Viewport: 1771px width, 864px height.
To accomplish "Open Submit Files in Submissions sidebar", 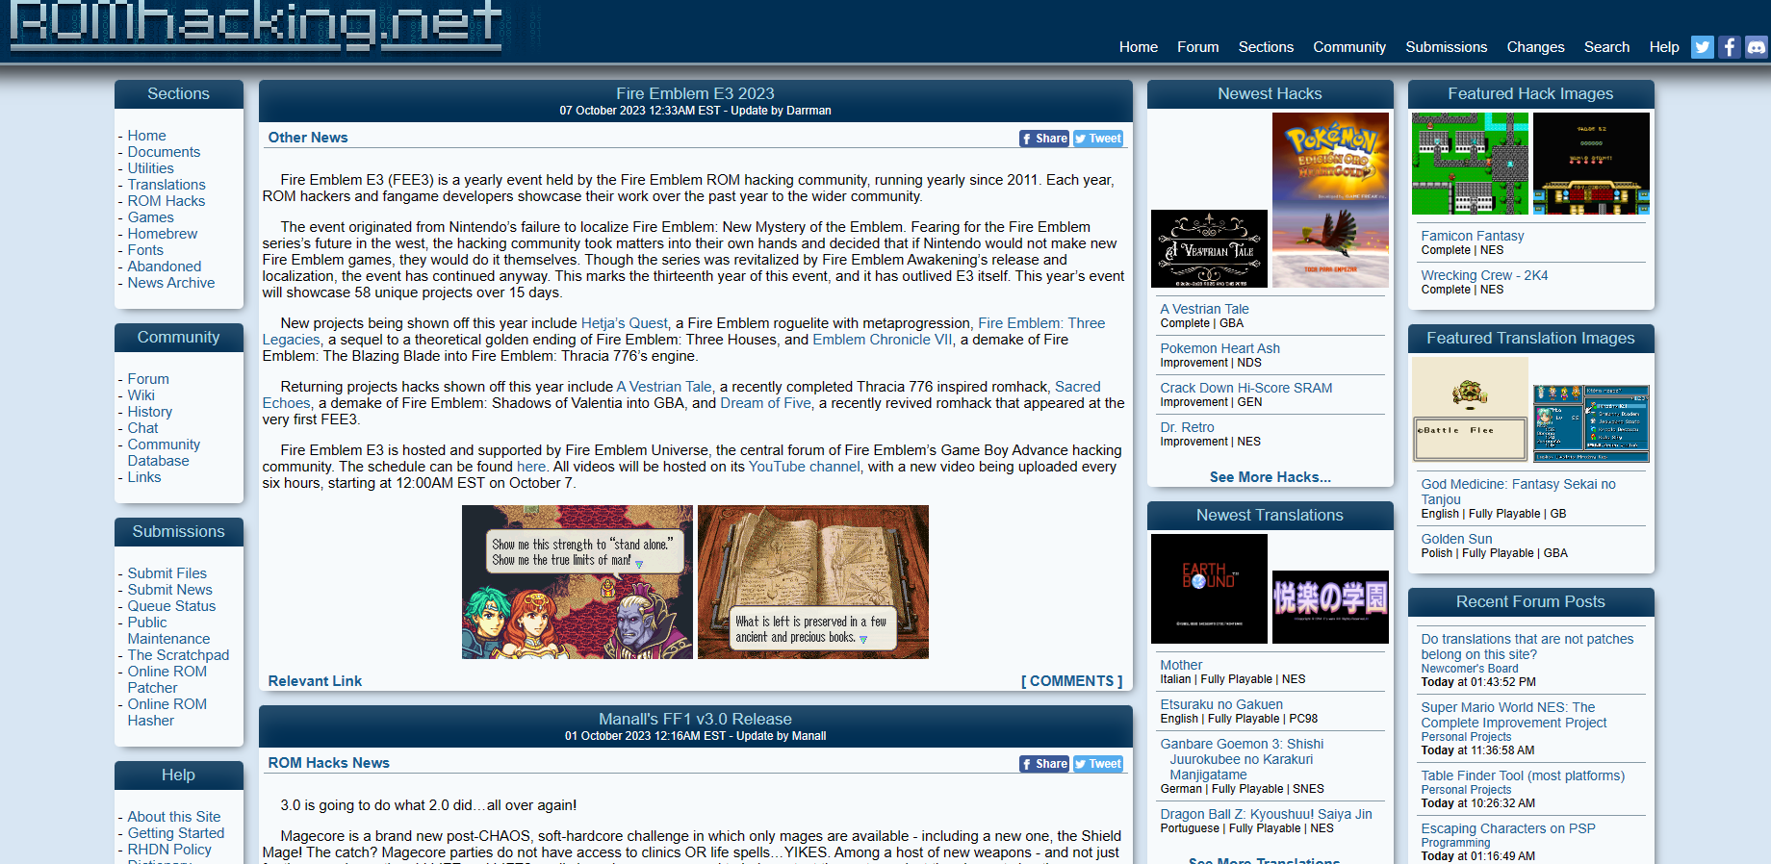I will [167, 573].
